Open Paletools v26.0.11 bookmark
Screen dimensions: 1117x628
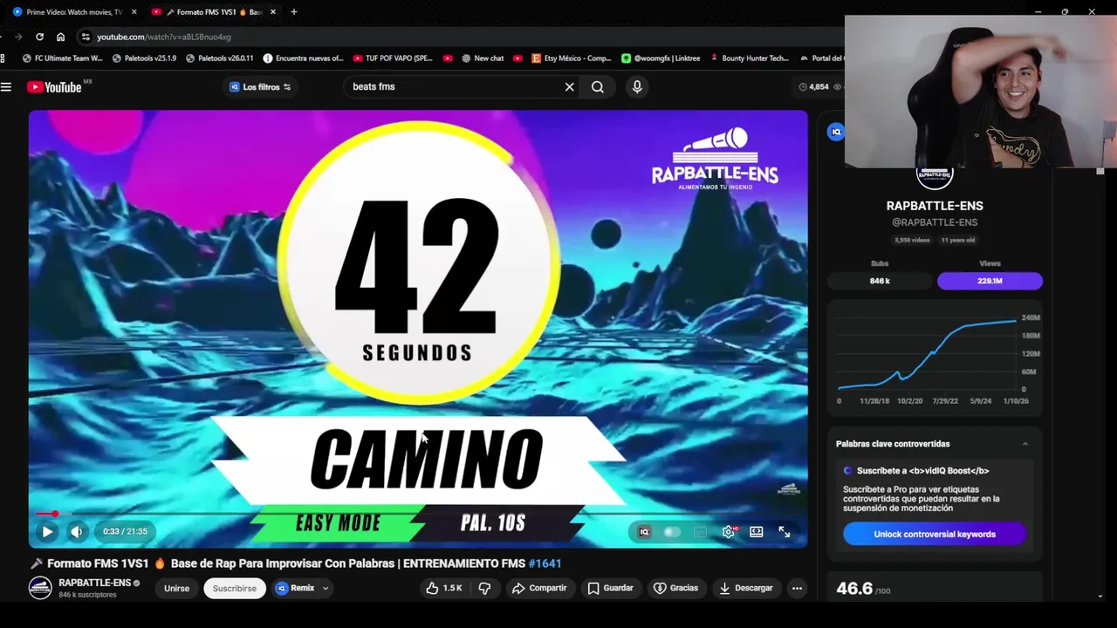pyautogui.click(x=220, y=58)
